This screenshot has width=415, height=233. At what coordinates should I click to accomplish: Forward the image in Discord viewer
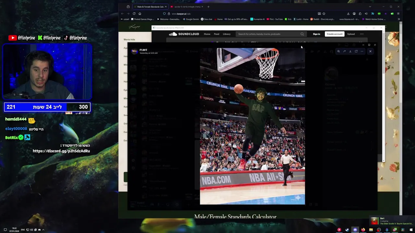pos(344,51)
